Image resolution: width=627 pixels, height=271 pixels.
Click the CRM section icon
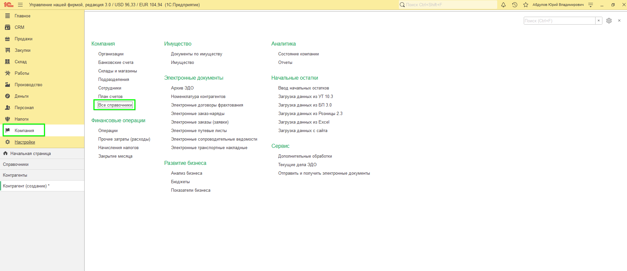tap(8, 27)
